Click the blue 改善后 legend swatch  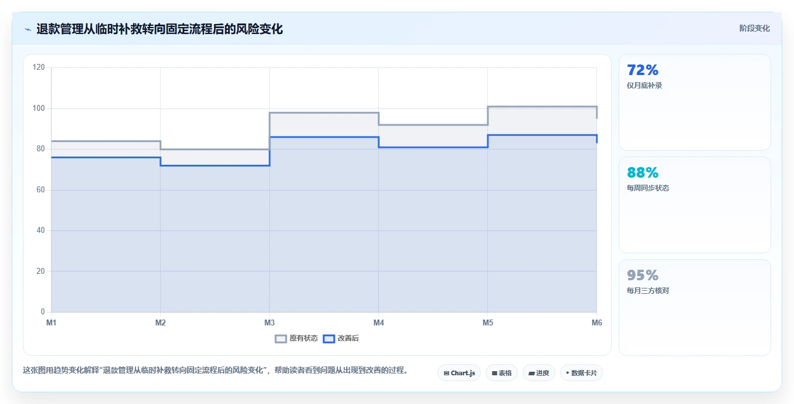coord(329,338)
